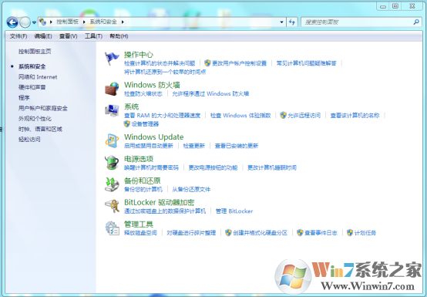Click the 检查更新 link under Windows Update
The width and height of the screenshot is (427, 297).
(x=194, y=146)
